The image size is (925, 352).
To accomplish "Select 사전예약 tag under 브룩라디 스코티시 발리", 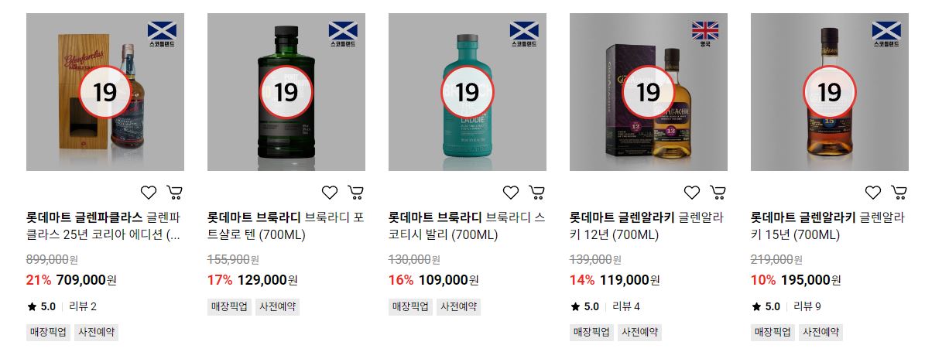I will [458, 306].
